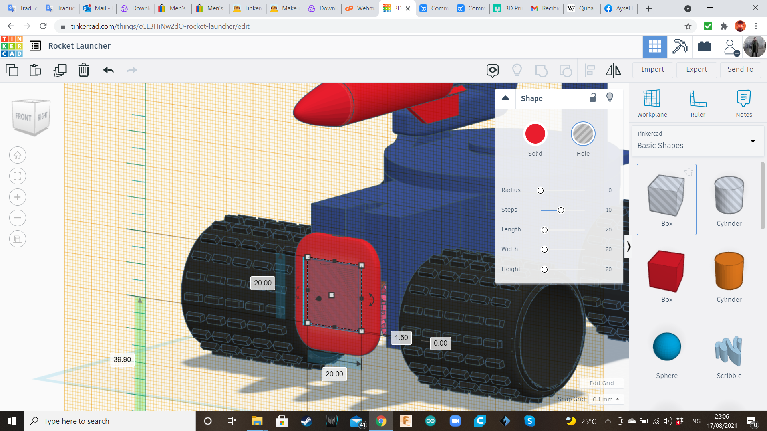Collapse the Shape panel arrow
Viewport: 767px width, 431px height.
[505, 98]
